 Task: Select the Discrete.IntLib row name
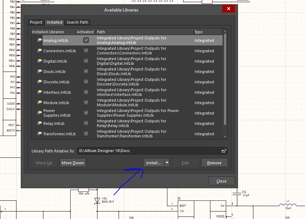(56, 82)
